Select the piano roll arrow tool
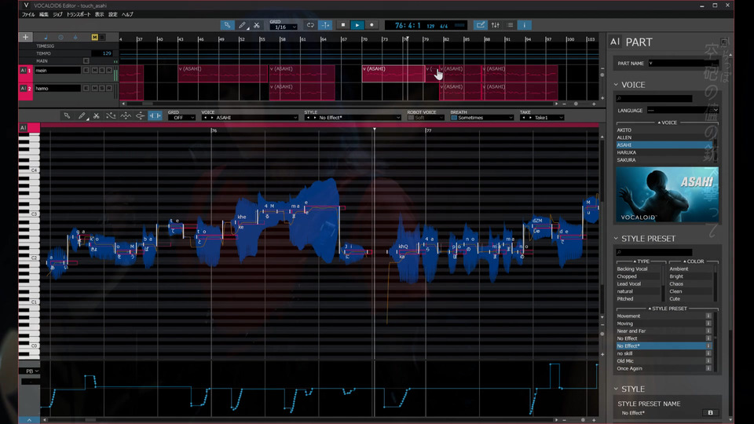754x424 pixels. (x=67, y=116)
